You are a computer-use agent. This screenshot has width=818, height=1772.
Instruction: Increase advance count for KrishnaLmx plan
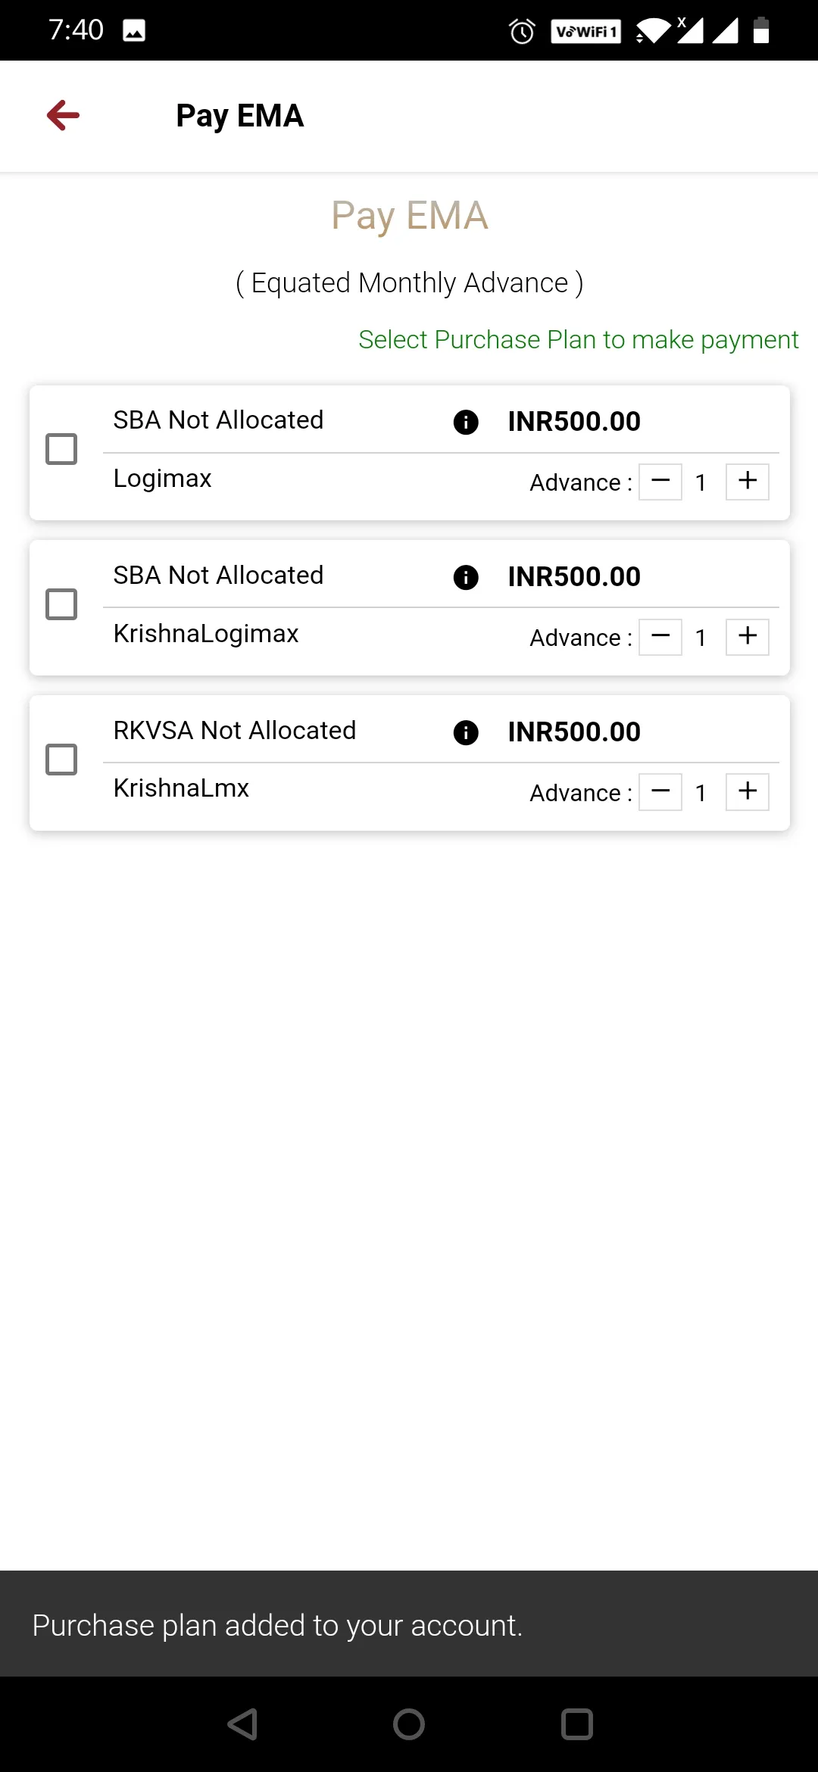(x=748, y=792)
